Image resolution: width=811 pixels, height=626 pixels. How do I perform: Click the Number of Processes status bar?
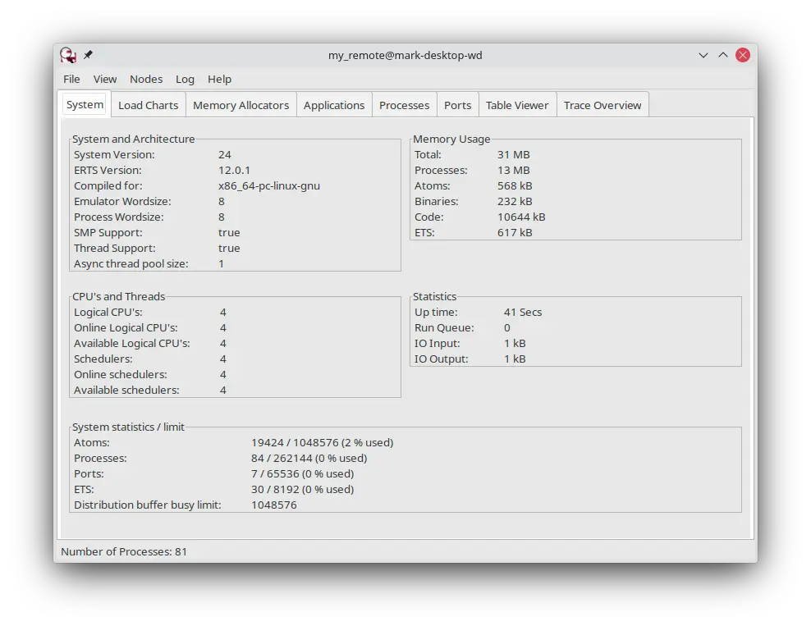click(124, 551)
